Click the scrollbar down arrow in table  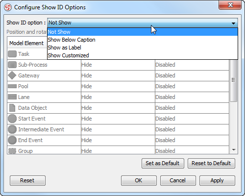tap(234, 150)
